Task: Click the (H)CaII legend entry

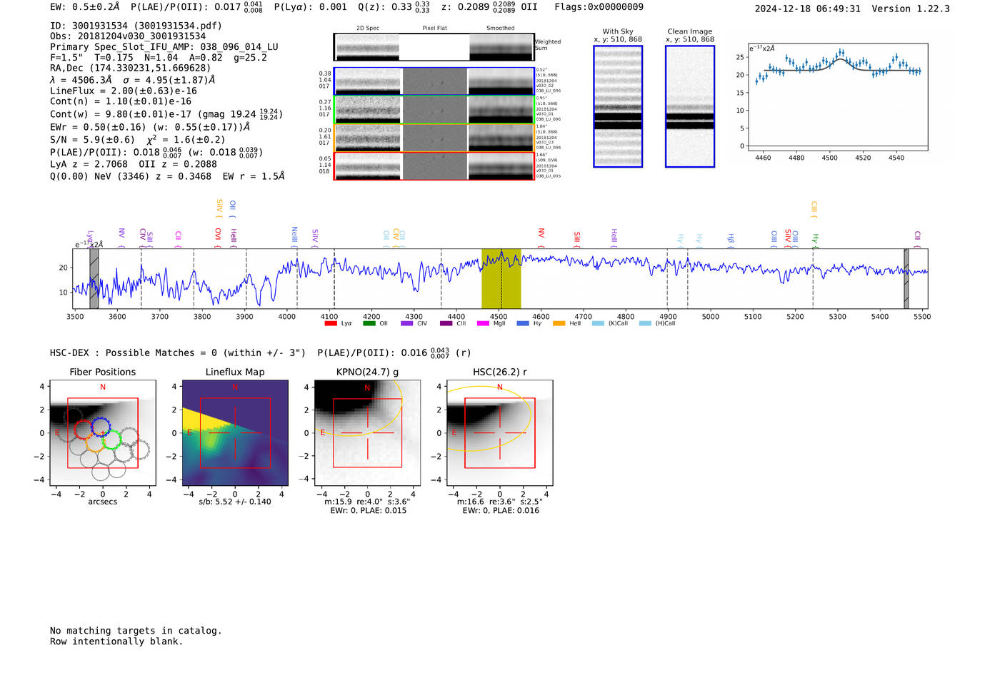Action: pos(657,323)
